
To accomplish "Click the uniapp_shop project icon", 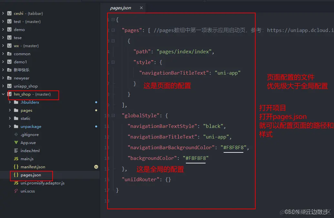I will [x=9, y=86].
